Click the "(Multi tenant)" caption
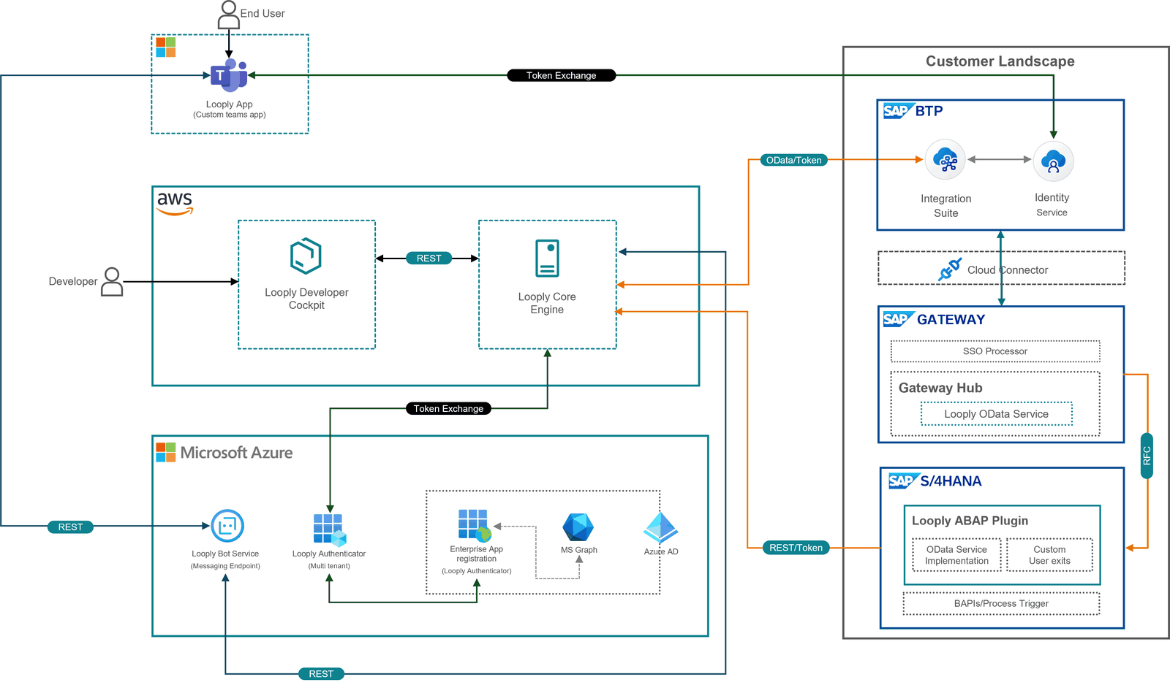1170x685 pixels. click(329, 566)
